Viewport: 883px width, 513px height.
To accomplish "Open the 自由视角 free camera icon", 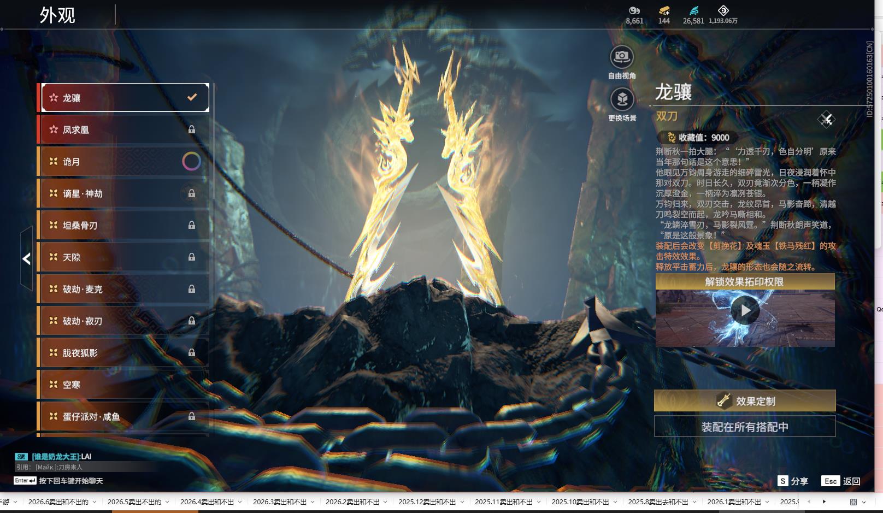I will coord(622,56).
